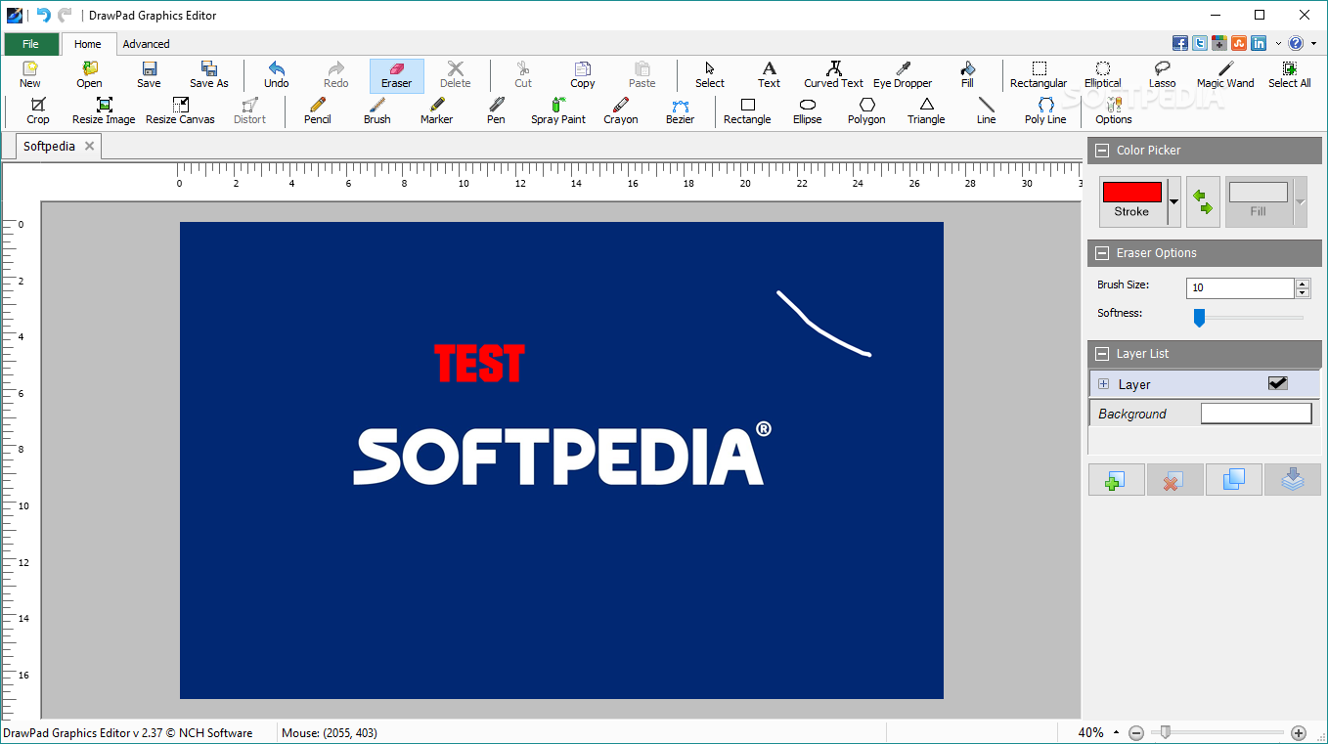Use the Lasso selection tool

click(x=1162, y=75)
